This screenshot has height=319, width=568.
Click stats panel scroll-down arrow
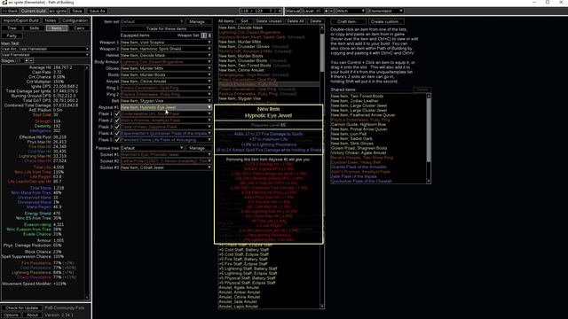(87, 298)
